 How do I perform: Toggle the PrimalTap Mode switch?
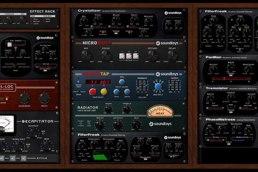pos(79,92)
